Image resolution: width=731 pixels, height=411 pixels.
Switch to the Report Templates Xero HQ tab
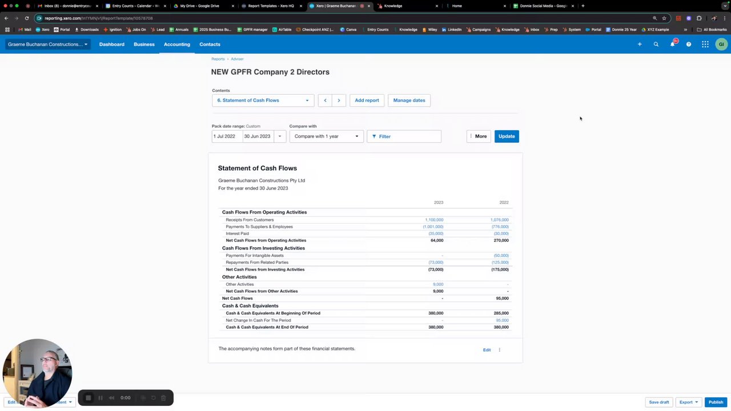pyautogui.click(x=271, y=6)
